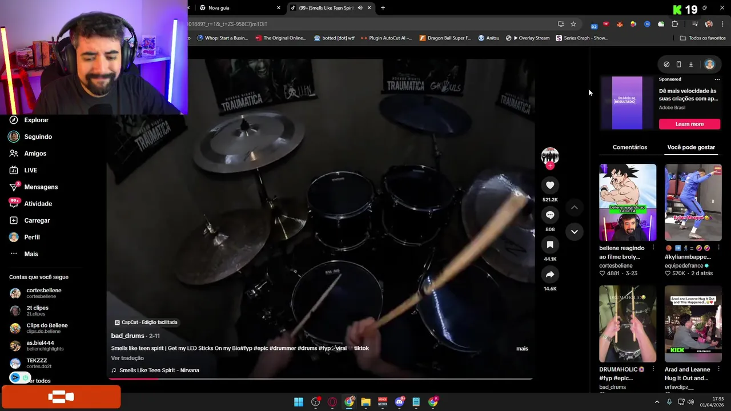Open the Overlay Stream bookmark
This screenshot has height=411, width=731.
coord(528,38)
